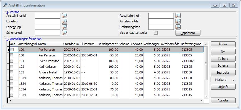Open lookup for Anställnings id
Screen dimensions: 241x110
(x=65, y=16)
